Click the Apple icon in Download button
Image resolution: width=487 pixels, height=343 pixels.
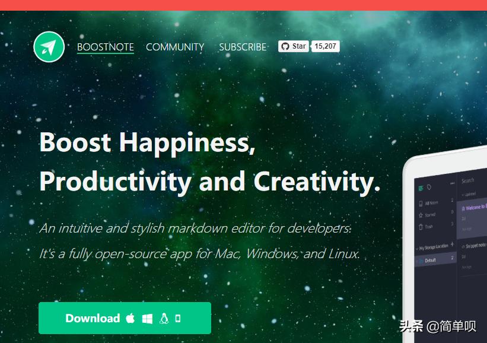[130, 319]
